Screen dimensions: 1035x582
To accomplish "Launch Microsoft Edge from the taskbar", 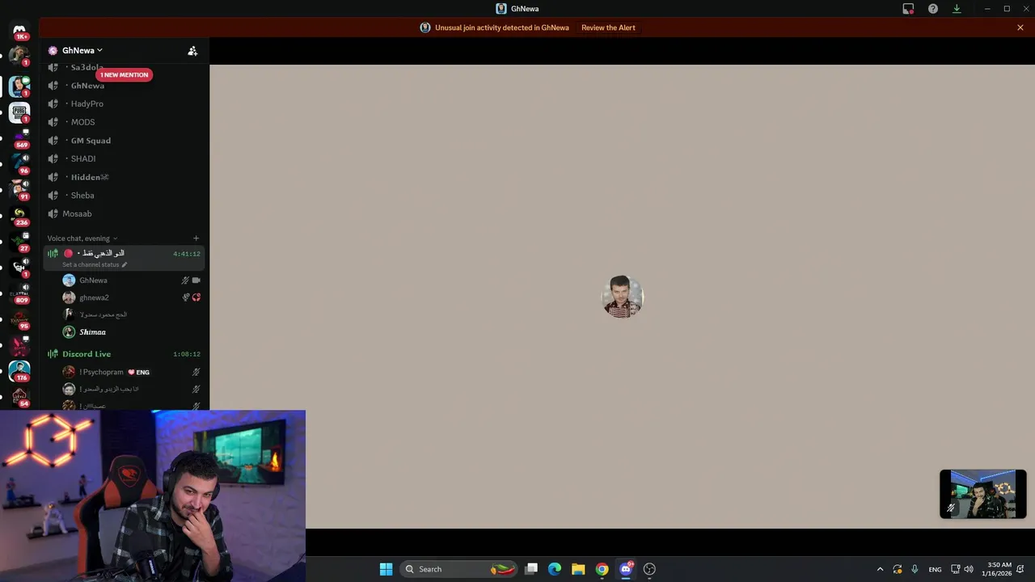I will [555, 569].
